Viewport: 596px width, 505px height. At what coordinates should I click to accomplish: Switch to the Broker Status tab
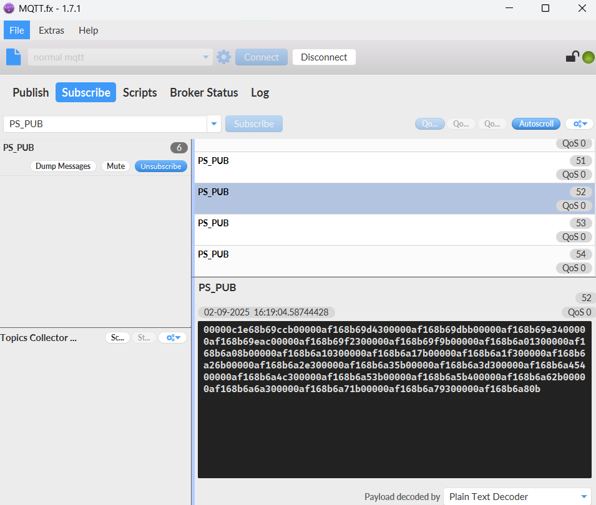tap(203, 92)
